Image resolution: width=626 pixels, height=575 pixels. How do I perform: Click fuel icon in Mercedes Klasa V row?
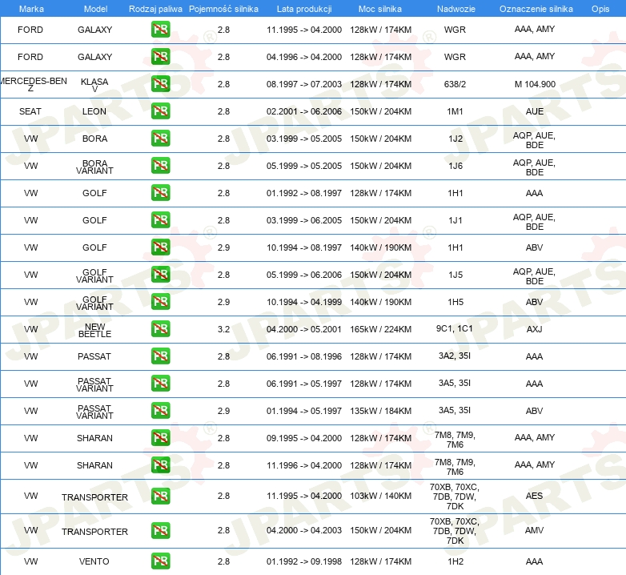tap(160, 83)
